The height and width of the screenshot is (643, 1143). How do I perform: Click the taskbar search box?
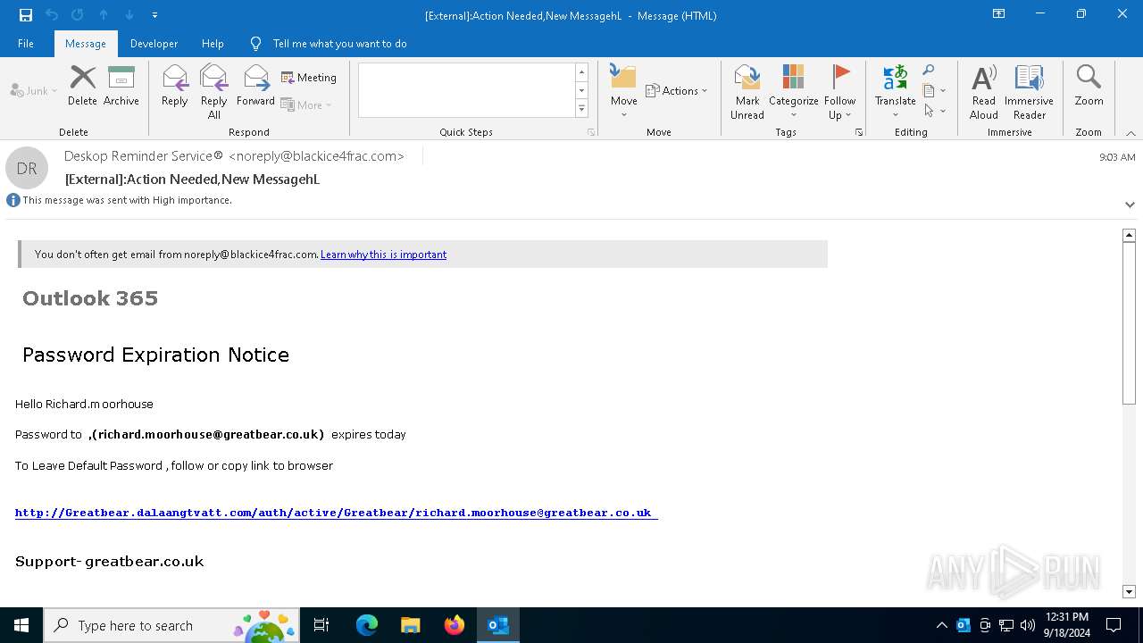pos(172,625)
